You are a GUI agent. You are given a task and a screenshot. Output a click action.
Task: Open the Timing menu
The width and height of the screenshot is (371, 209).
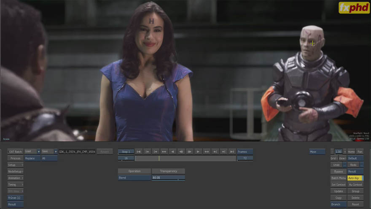click(x=15, y=185)
